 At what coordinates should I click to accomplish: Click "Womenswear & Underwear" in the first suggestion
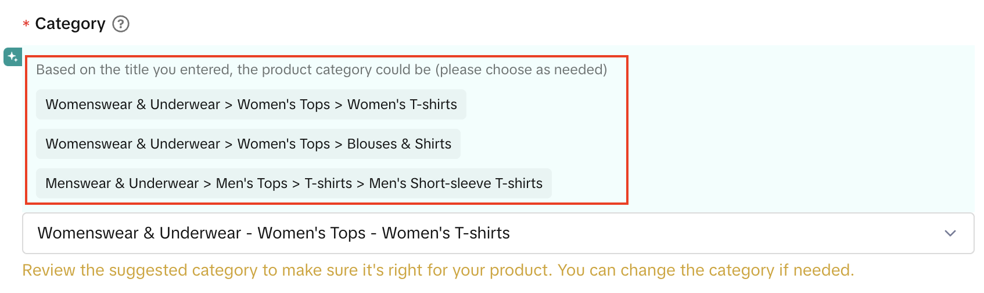tap(133, 104)
